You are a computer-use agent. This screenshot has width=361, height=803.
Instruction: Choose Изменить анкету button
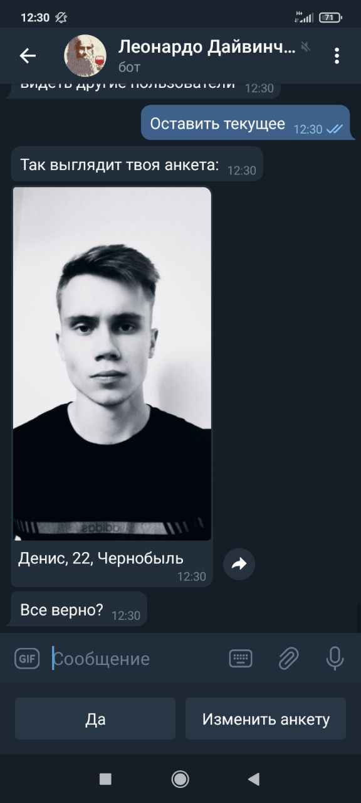point(266,719)
